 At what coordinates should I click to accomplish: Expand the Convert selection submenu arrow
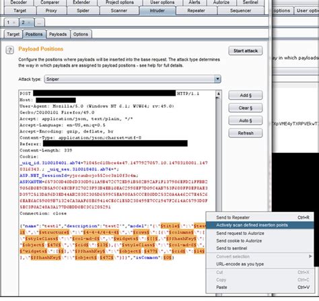coord(310,257)
